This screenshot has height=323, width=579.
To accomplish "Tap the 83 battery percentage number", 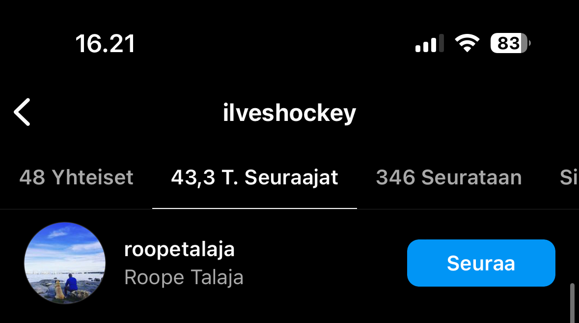I will tap(508, 44).
